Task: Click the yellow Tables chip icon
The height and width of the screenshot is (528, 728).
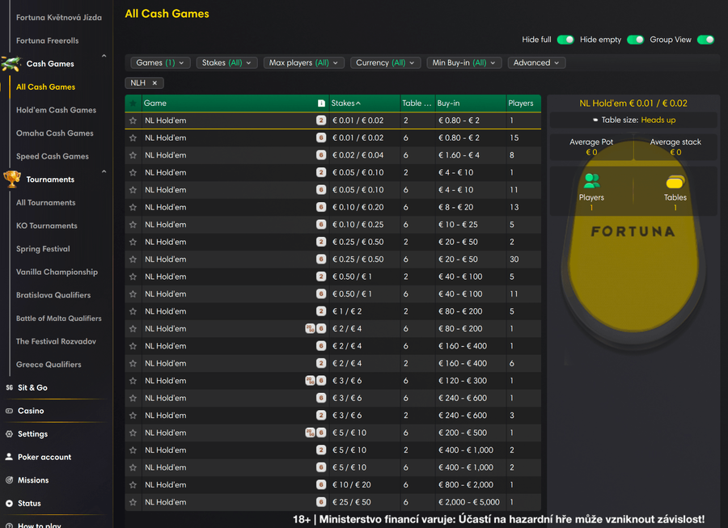Action: [675, 182]
